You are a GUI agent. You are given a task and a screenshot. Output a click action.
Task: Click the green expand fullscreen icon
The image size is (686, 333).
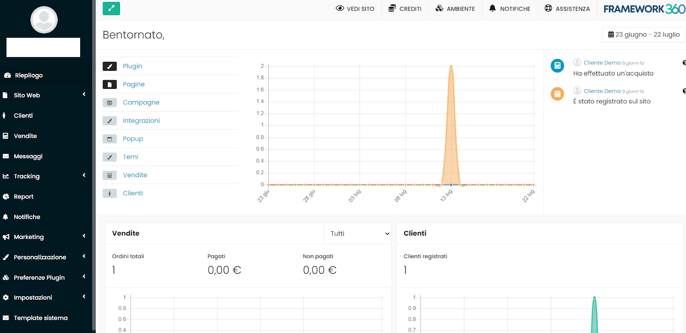tap(111, 9)
